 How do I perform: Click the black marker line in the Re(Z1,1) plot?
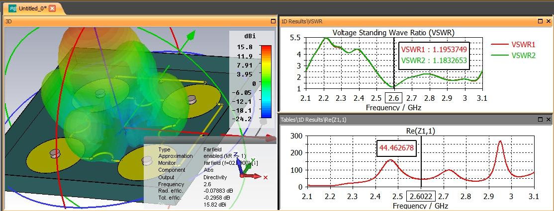pyautogui.click(x=421, y=162)
